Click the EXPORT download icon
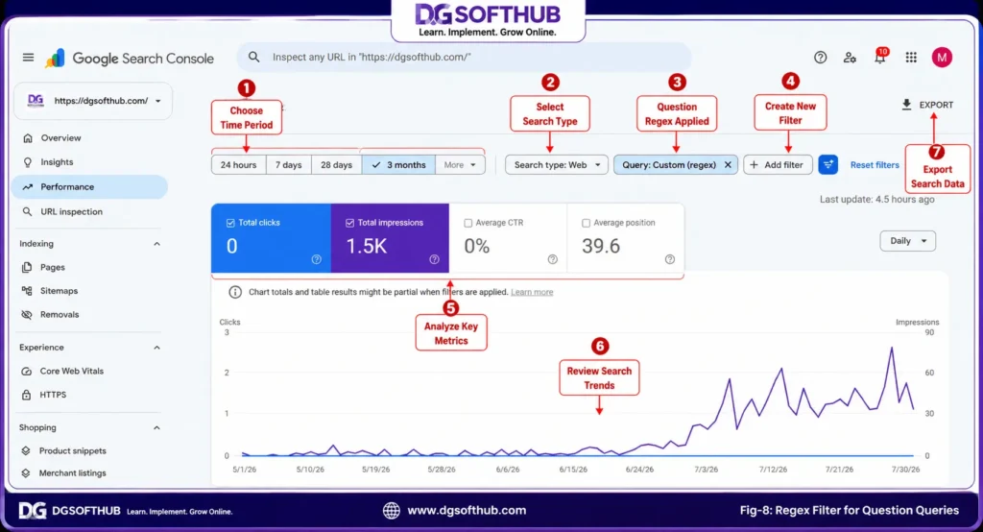The image size is (983, 532). (906, 105)
